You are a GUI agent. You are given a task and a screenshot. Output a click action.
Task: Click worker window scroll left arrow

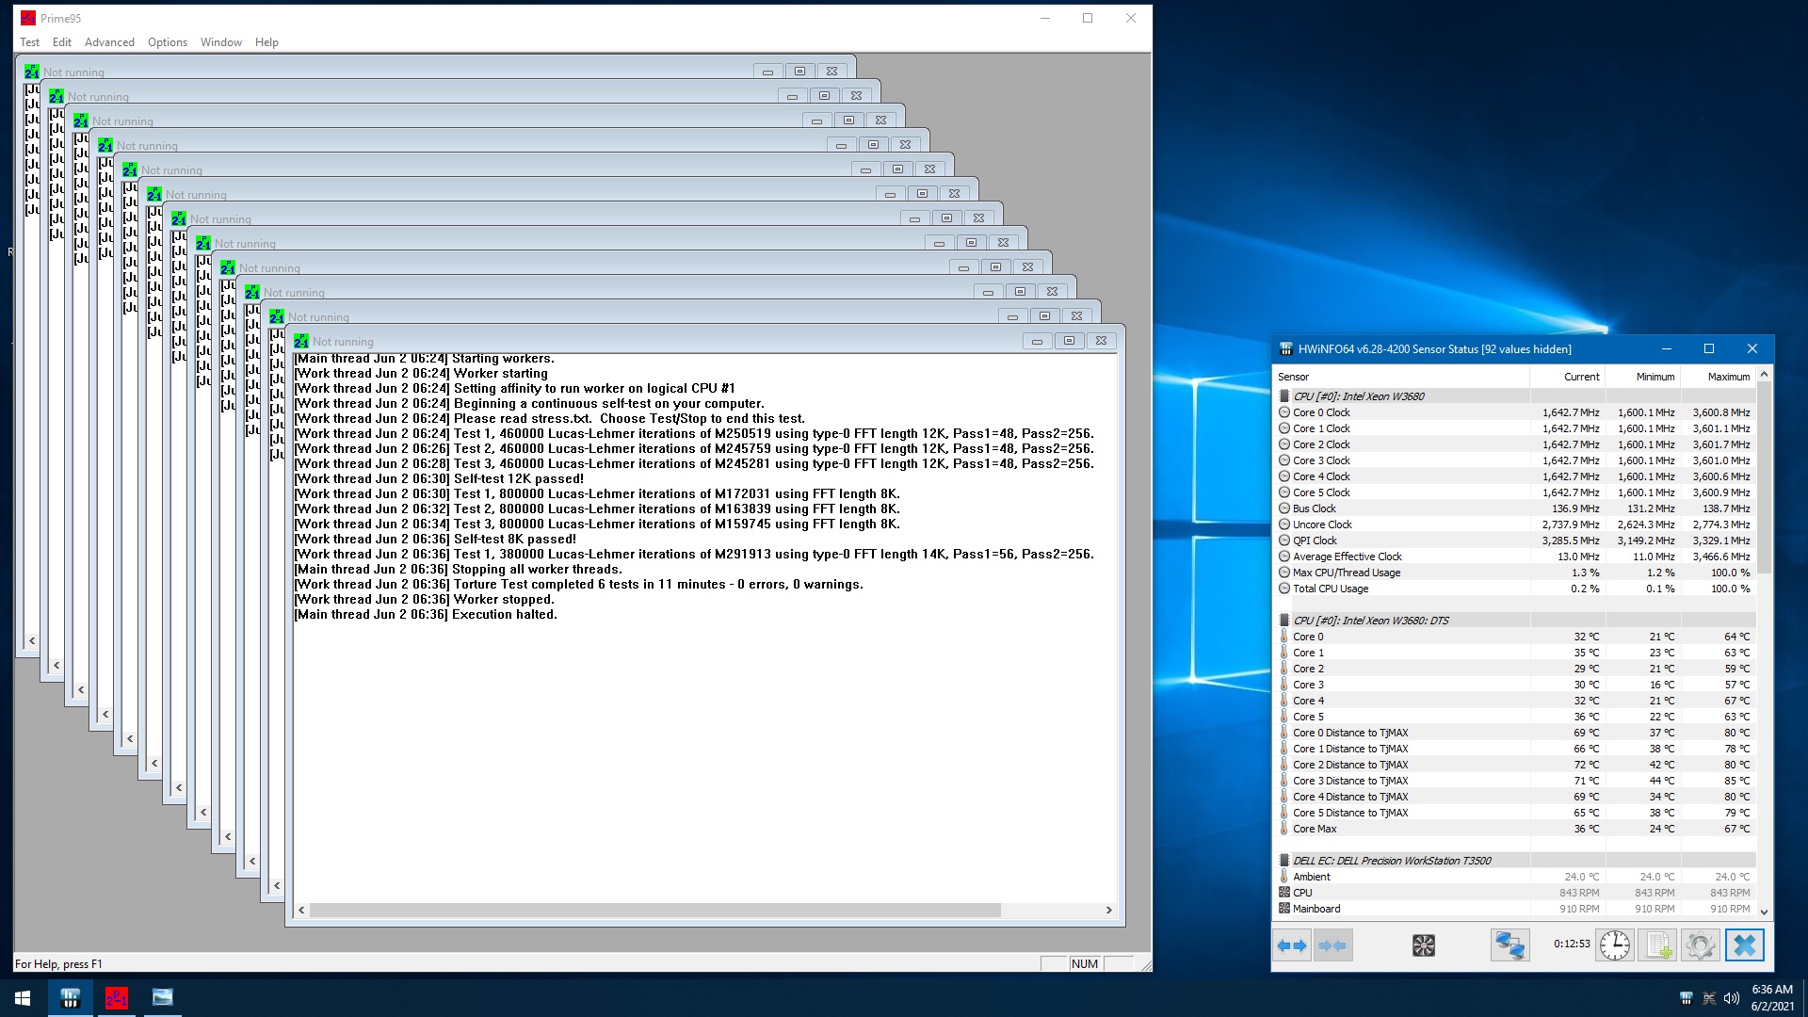tap(301, 910)
